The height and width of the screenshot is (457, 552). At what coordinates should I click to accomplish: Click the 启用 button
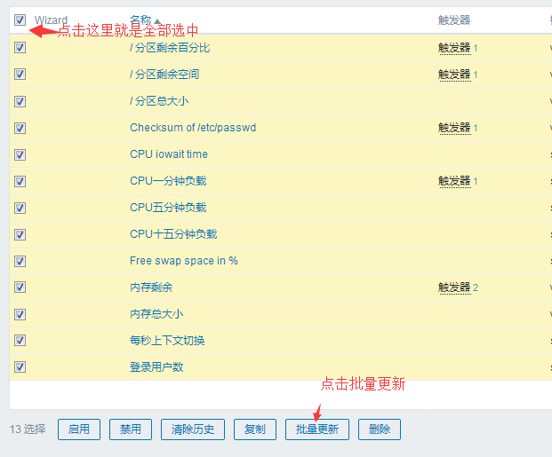click(79, 429)
